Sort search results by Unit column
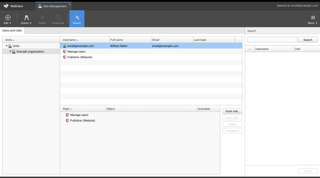This screenshot has height=178, width=320. click(x=307, y=49)
